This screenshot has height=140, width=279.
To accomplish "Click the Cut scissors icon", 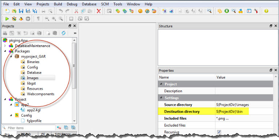I will click(x=76, y=11).
